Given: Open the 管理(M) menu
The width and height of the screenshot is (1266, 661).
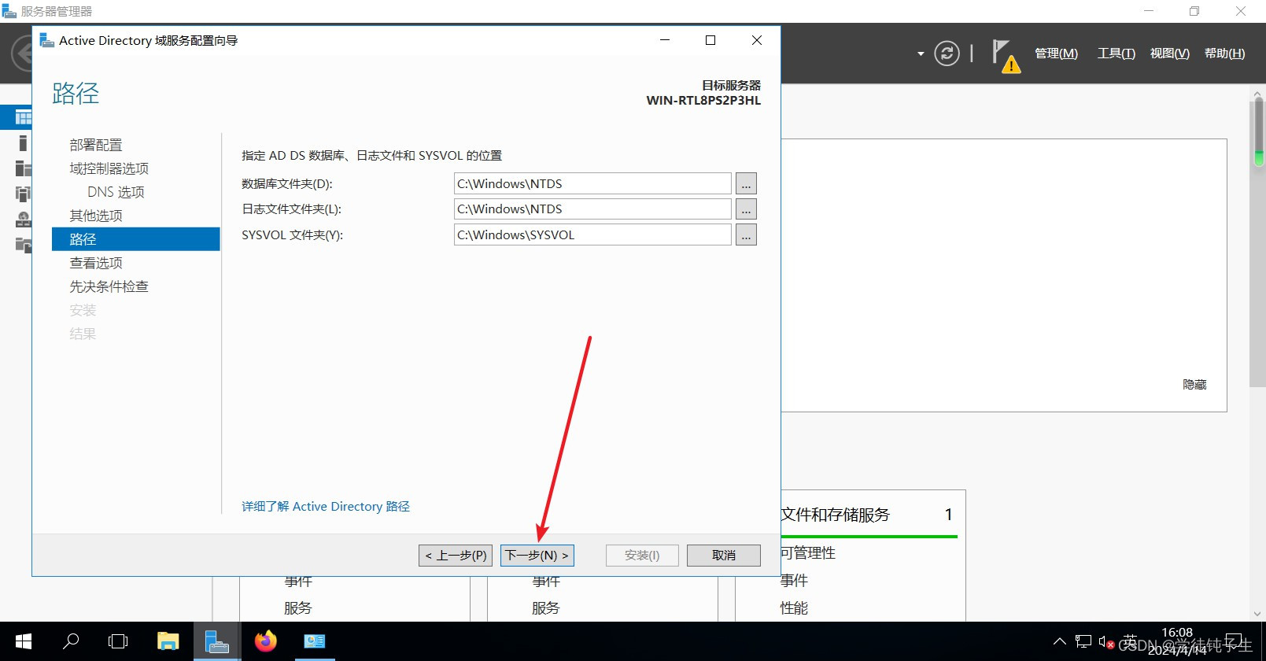Looking at the screenshot, I should (x=1056, y=54).
